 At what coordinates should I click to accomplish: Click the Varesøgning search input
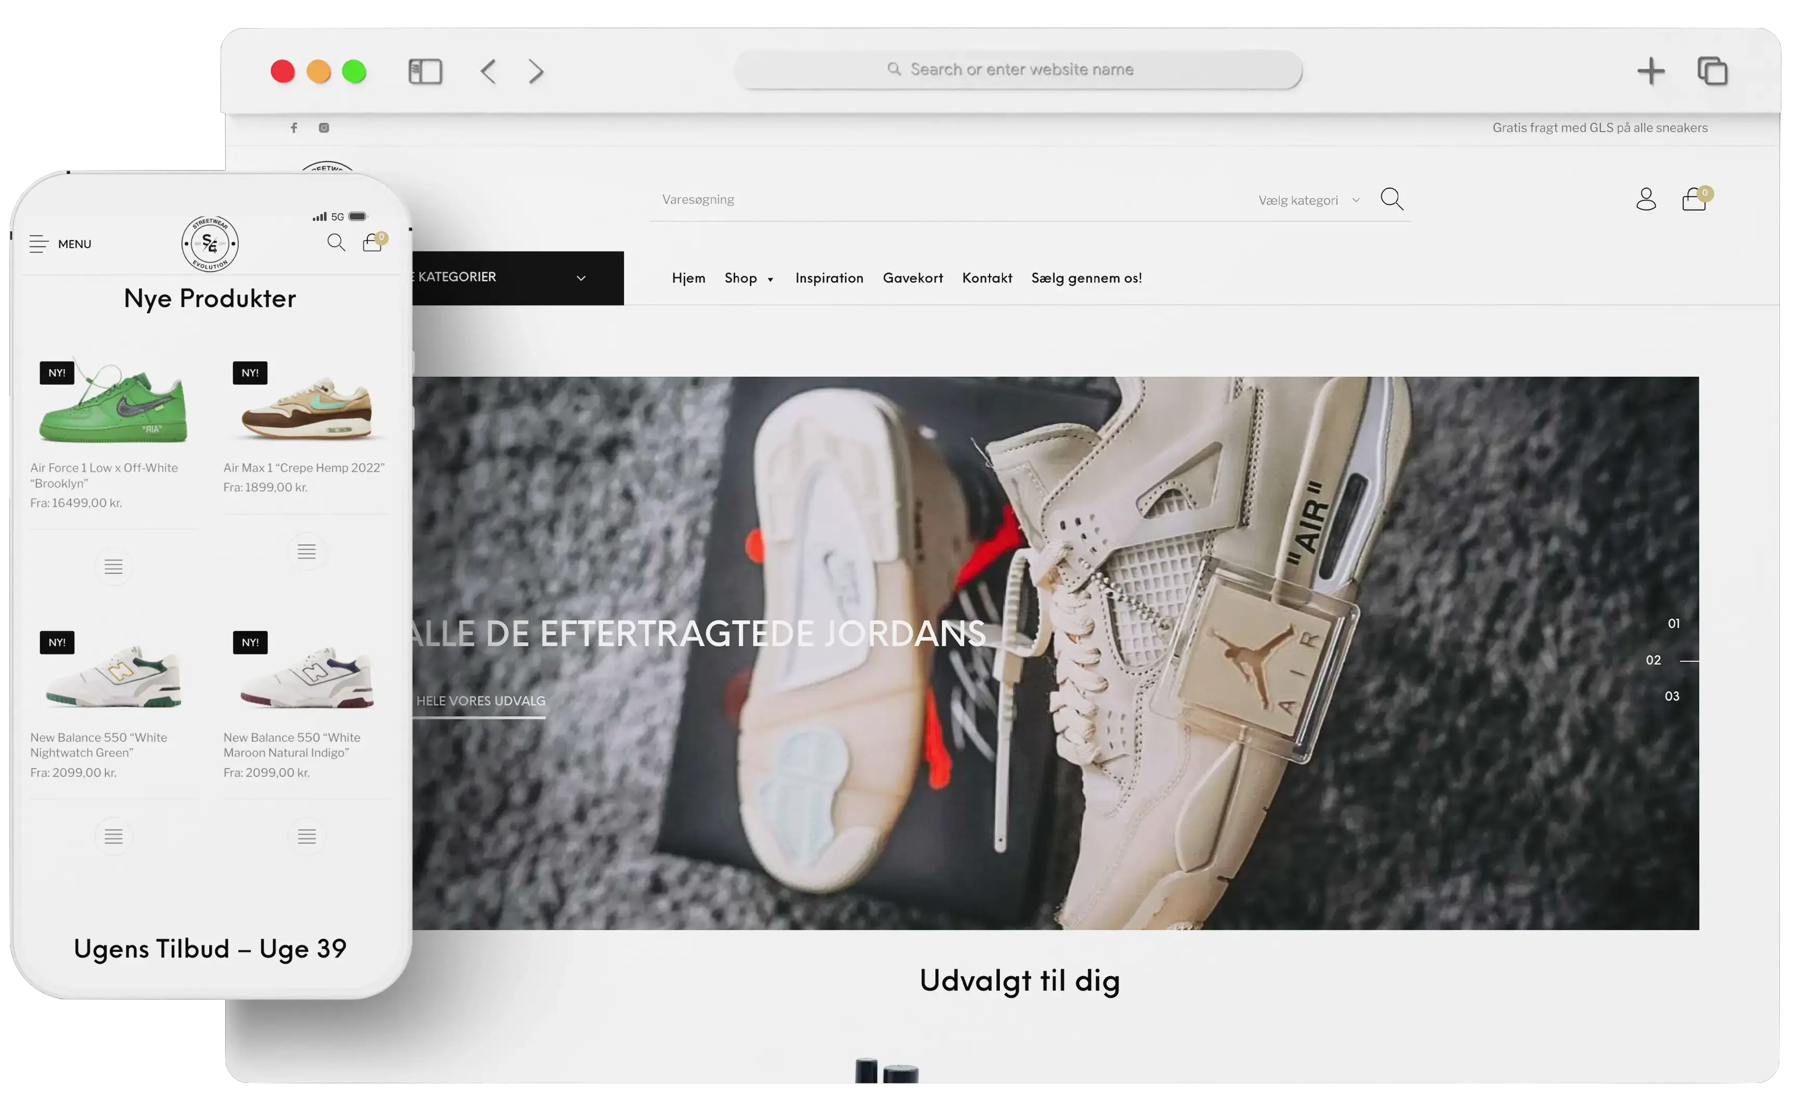(x=955, y=200)
